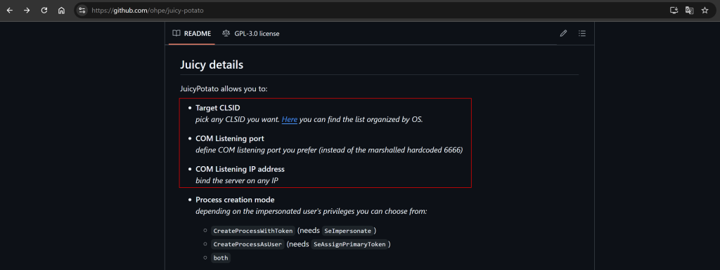The width and height of the screenshot is (720, 270).
Task: Switch to the GPL-3.0 license tab
Action: 251,34
